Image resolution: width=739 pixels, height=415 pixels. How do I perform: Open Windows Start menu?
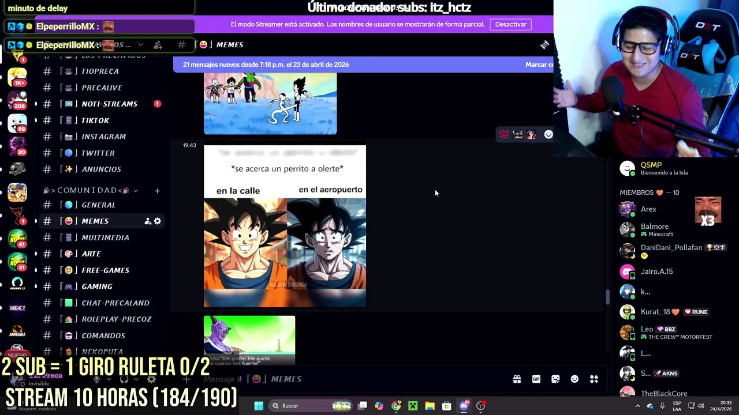pyautogui.click(x=259, y=406)
